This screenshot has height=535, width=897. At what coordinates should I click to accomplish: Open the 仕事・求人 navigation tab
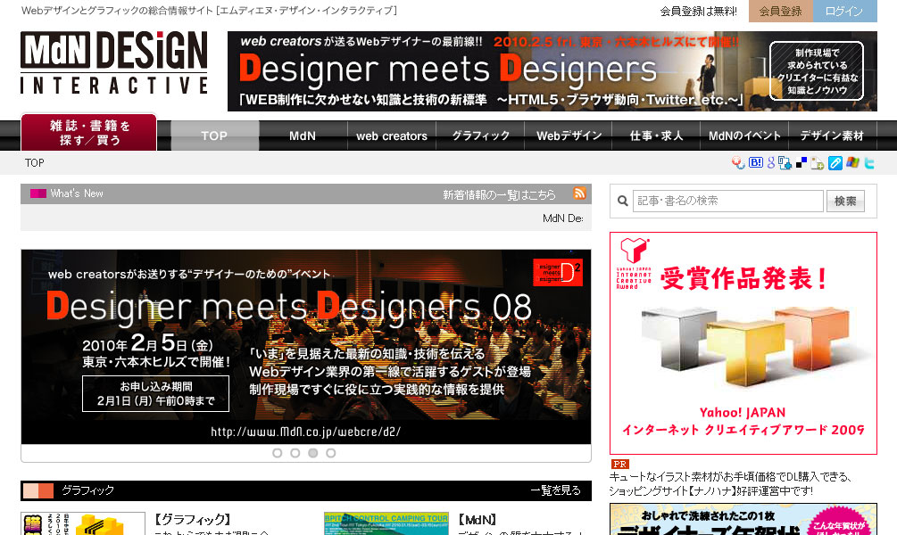click(x=656, y=136)
